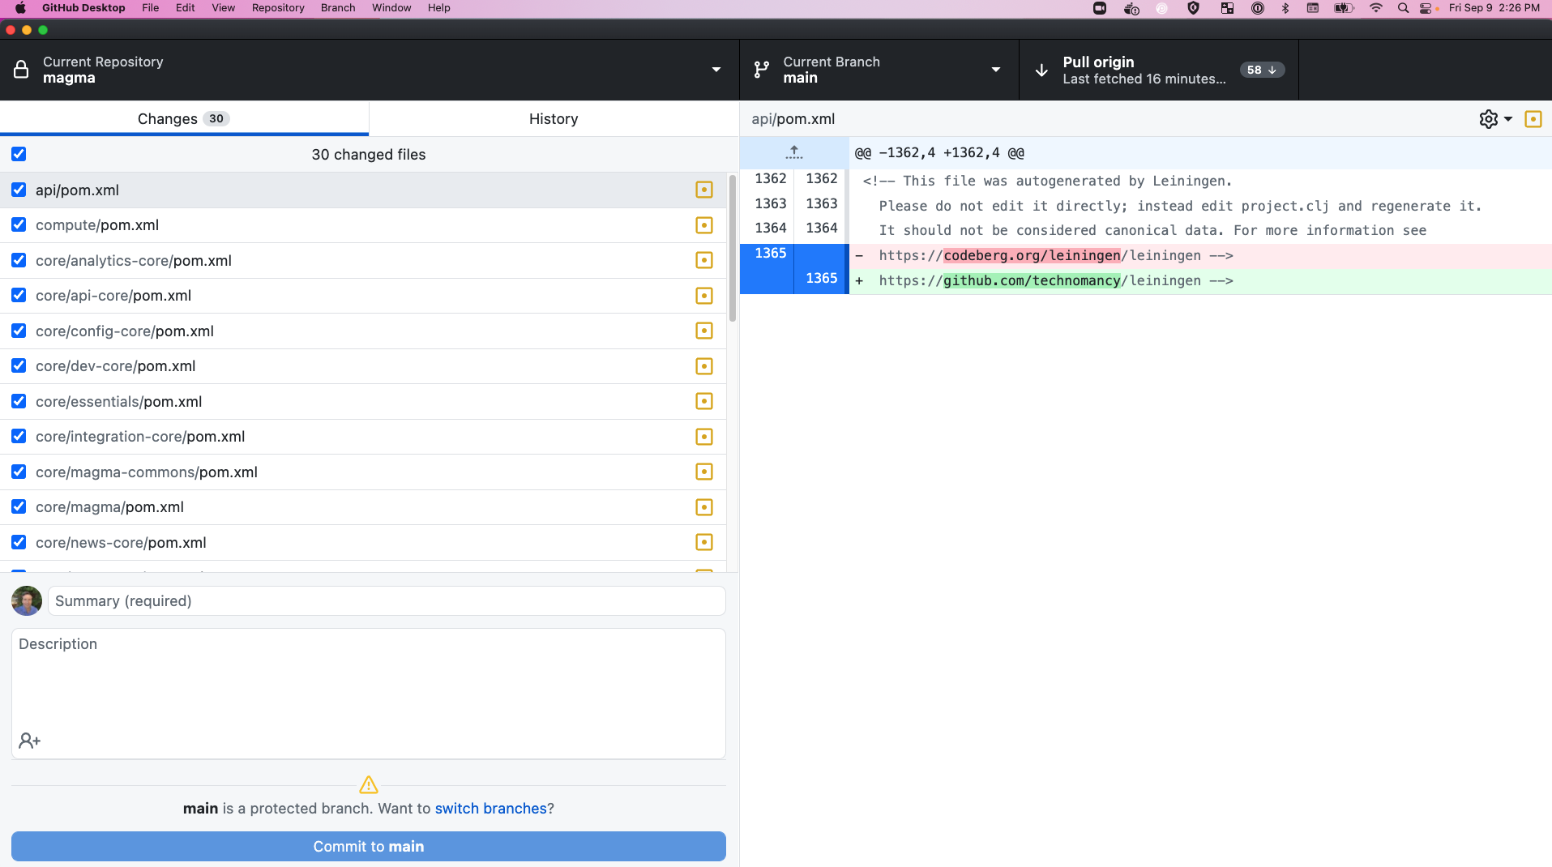Open the diff view settings gear icon
1552x867 pixels.
[x=1489, y=118]
